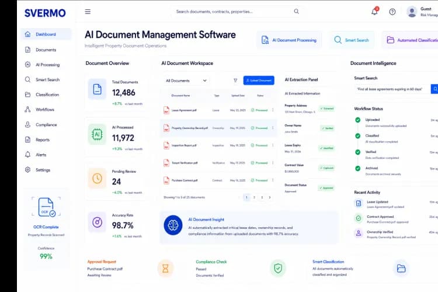Image resolution: width=438 pixels, height=292 pixels.
Task: Click the Compliance Check heading
Action: (x=211, y=262)
